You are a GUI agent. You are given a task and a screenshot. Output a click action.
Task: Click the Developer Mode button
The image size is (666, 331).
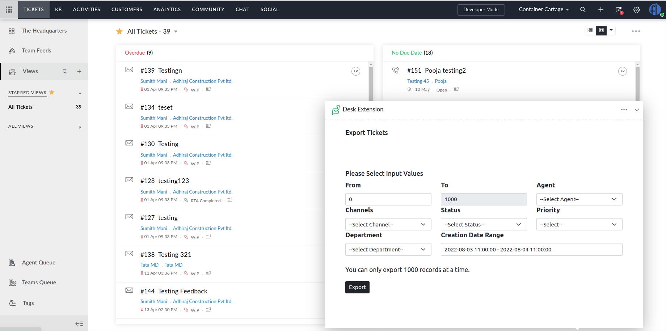point(481,10)
